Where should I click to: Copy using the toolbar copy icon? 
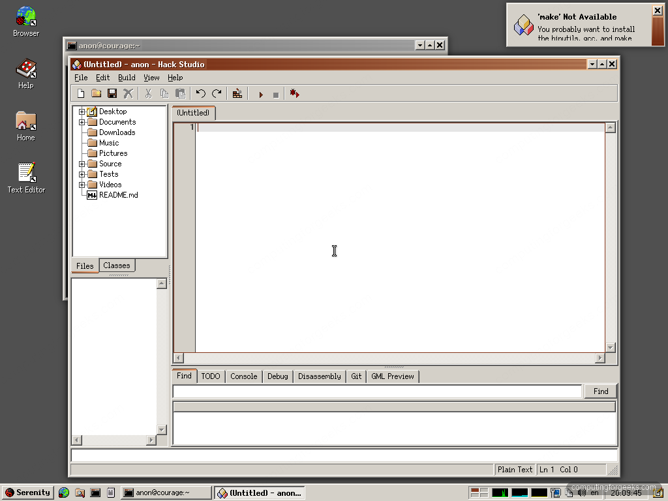tap(164, 94)
